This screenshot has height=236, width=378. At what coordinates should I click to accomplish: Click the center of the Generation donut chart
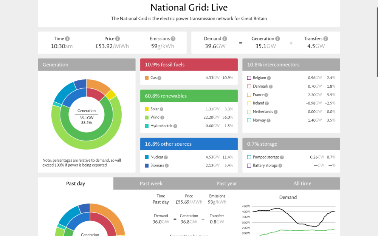pos(87,114)
